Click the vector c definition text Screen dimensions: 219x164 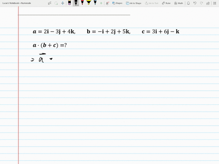point(161,31)
